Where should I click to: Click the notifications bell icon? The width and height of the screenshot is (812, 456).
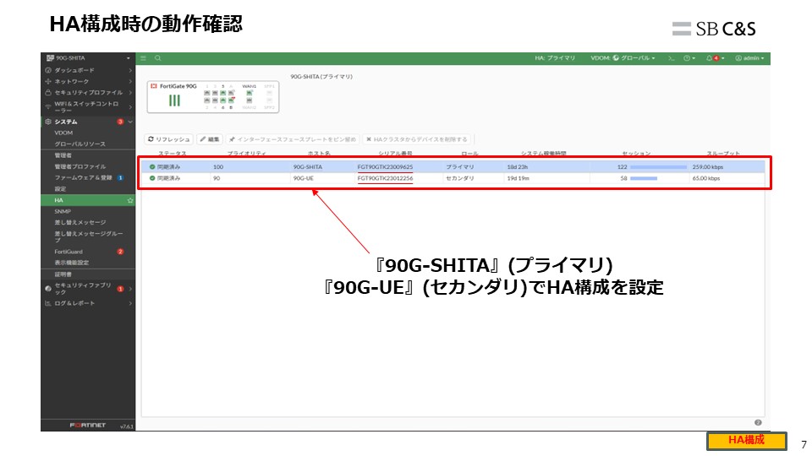[x=710, y=58]
